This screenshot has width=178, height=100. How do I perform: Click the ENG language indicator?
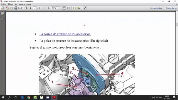160,97
